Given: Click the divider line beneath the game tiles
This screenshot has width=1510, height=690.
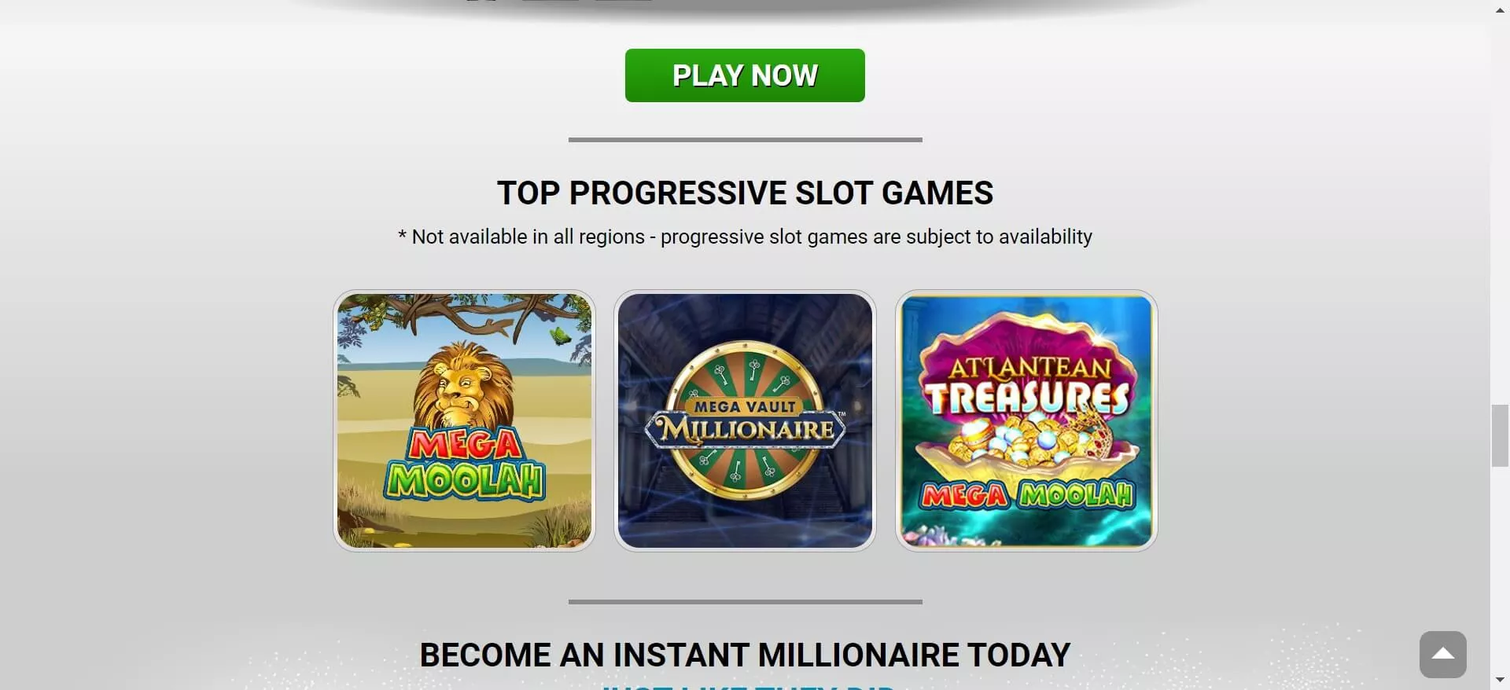Looking at the screenshot, I should (745, 602).
